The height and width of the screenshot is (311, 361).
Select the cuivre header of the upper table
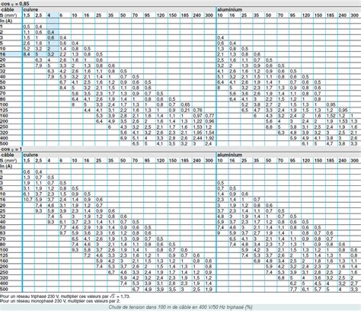[30, 10]
